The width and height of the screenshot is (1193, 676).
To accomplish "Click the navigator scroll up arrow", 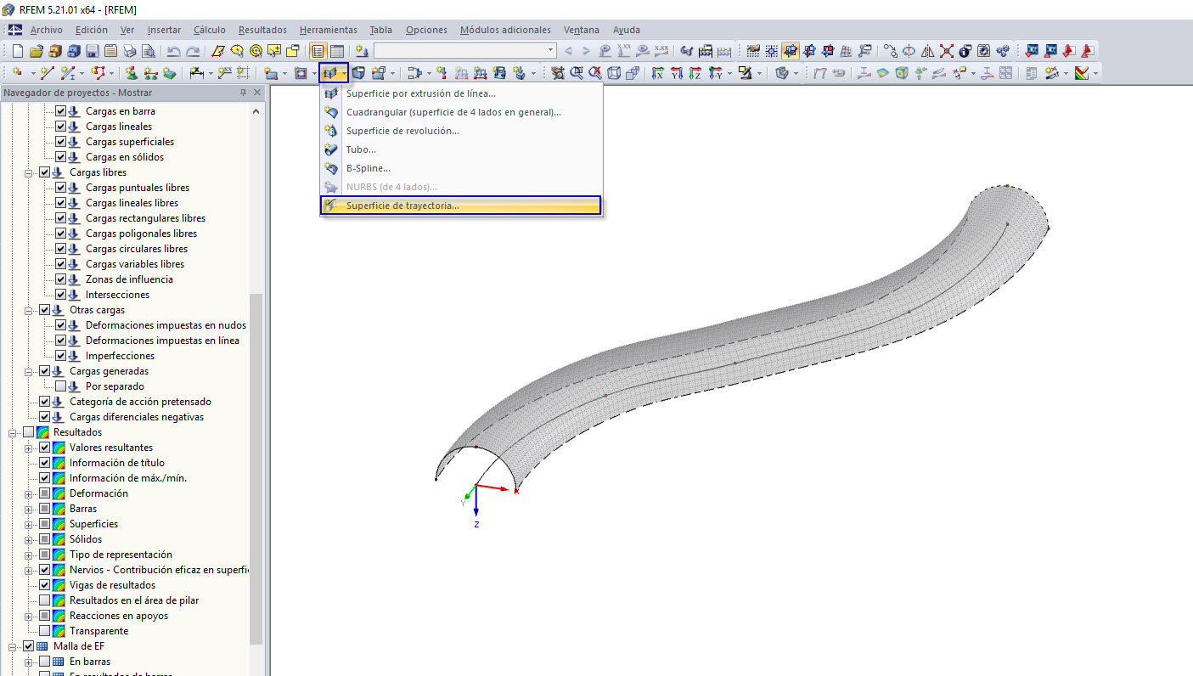I will [x=256, y=111].
